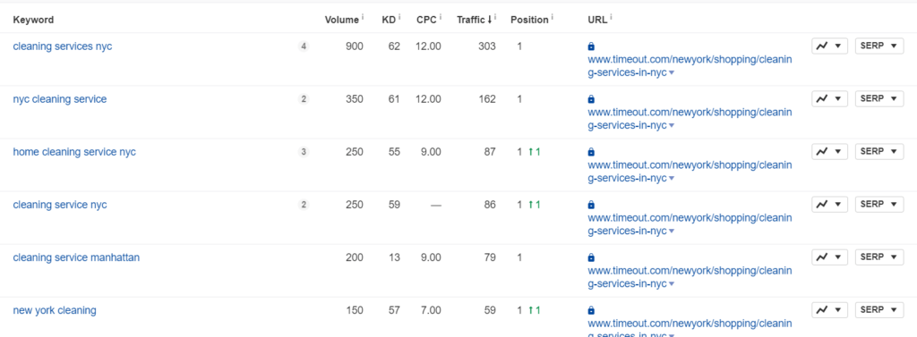
Task: Open keyword link home cleaning service nyc
Action: (74, 152)
